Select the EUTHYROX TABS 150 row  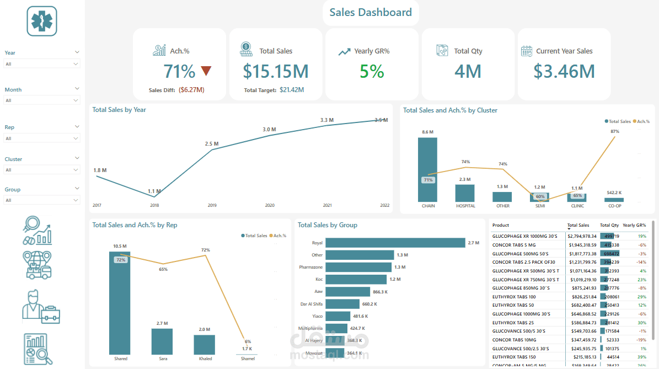pos(570,357)
